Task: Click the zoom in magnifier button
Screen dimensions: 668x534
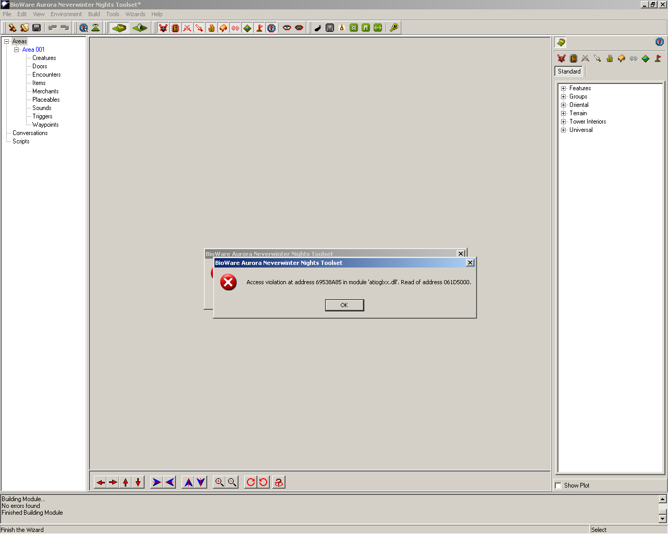Action: click(x=220, y=482)
